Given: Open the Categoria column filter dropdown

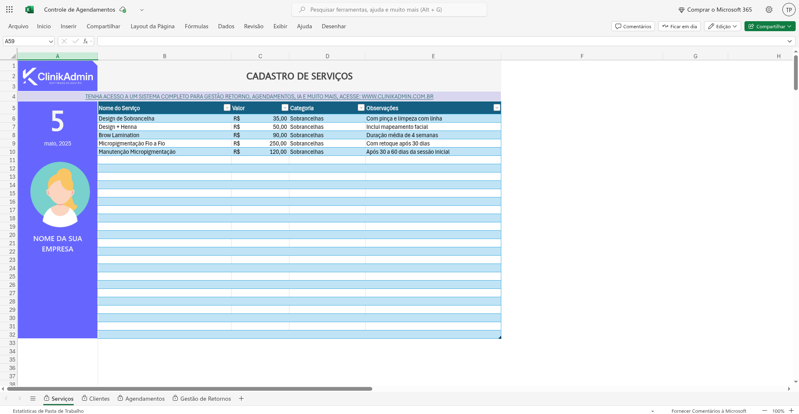Looking at the screenshot, I should (x=361, y=108).
